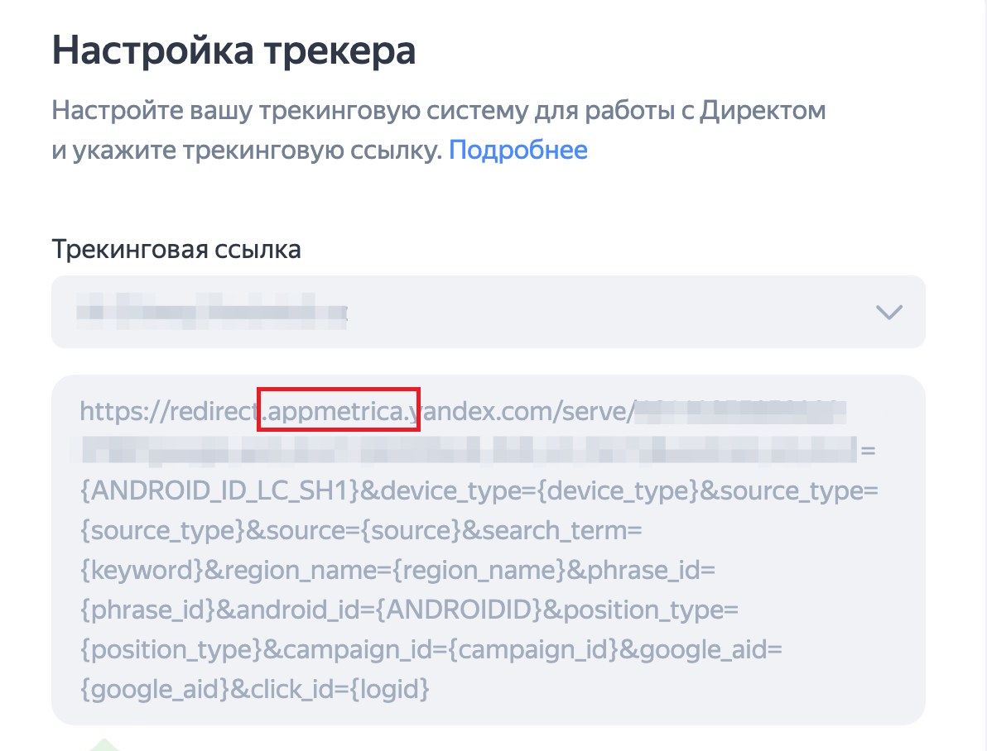Click the "yandex.com/serve/" part of URL
Screen dimensions: 987x751
tap(527, 410)
